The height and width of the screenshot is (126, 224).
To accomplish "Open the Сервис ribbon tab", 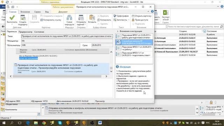I will [x=37, y=12].
